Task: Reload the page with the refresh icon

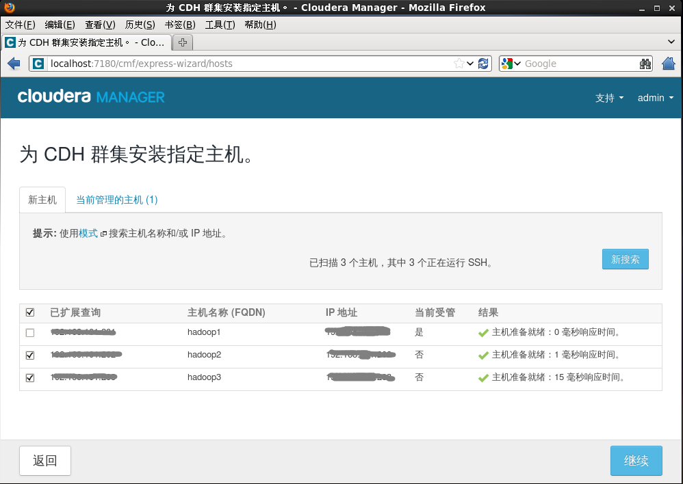Action: [x=483, y=64]
